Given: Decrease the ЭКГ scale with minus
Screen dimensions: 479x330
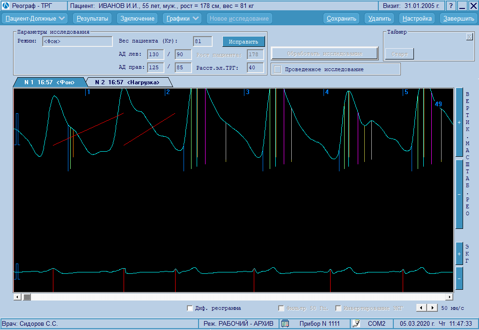Looking at the screenshot, I should tap(459, 279).
